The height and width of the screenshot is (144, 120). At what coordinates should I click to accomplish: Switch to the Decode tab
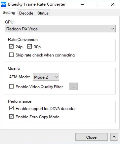[x=26, y=13]
